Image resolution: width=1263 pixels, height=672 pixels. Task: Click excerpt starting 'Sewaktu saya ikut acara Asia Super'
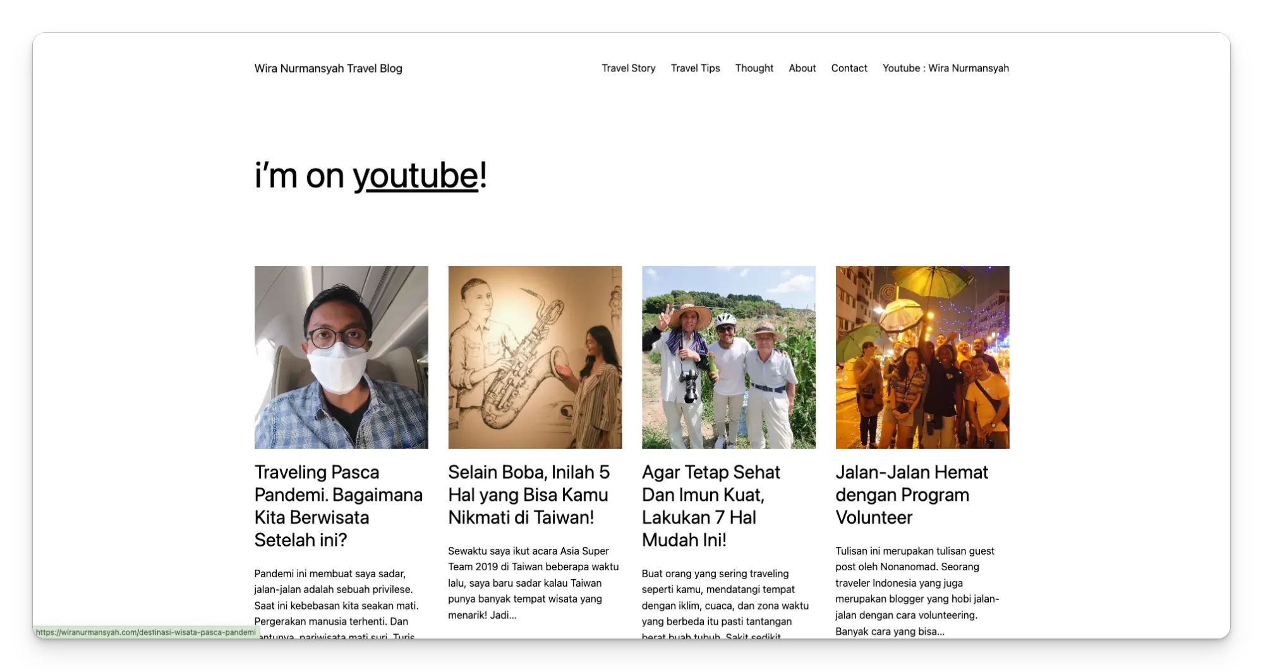(533, 583)
